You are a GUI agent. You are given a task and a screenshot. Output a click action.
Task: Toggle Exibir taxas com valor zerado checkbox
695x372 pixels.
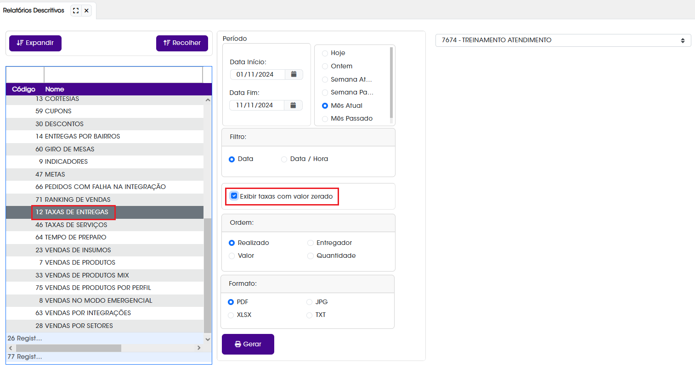[x=234, y=196]
